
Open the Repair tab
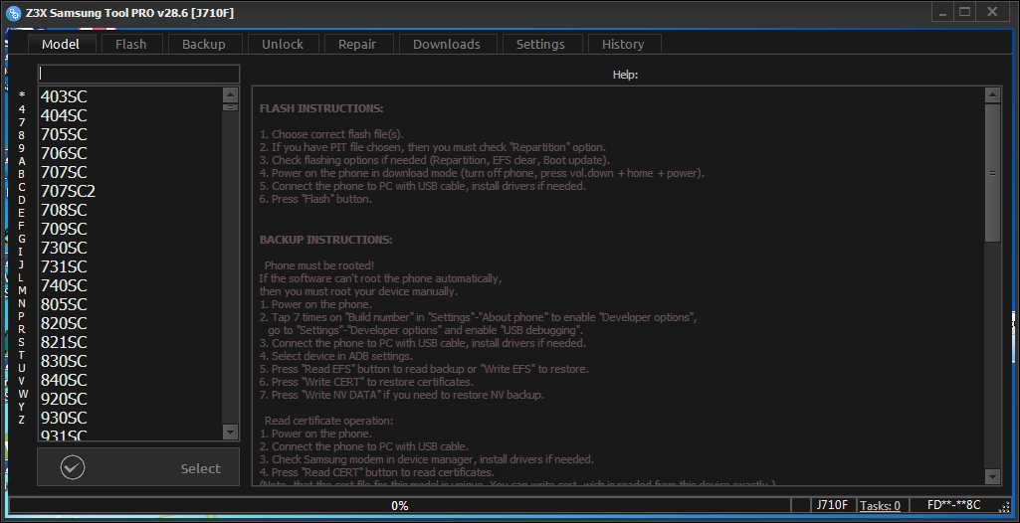(x=357, y=44)
